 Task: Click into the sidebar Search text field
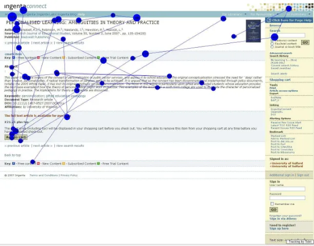pyautogui.click(x=287, y=35)
